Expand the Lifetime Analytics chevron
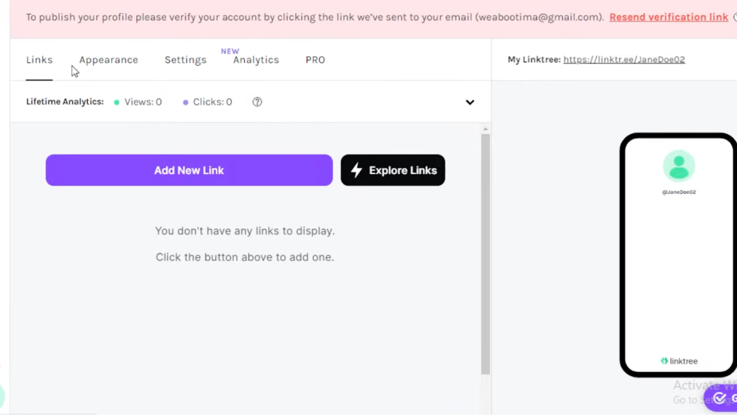The width and height of the screenshot is (737, 415). [x=470, y=102]
